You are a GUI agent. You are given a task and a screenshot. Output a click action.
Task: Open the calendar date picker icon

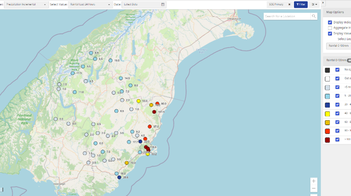[163, 5]
